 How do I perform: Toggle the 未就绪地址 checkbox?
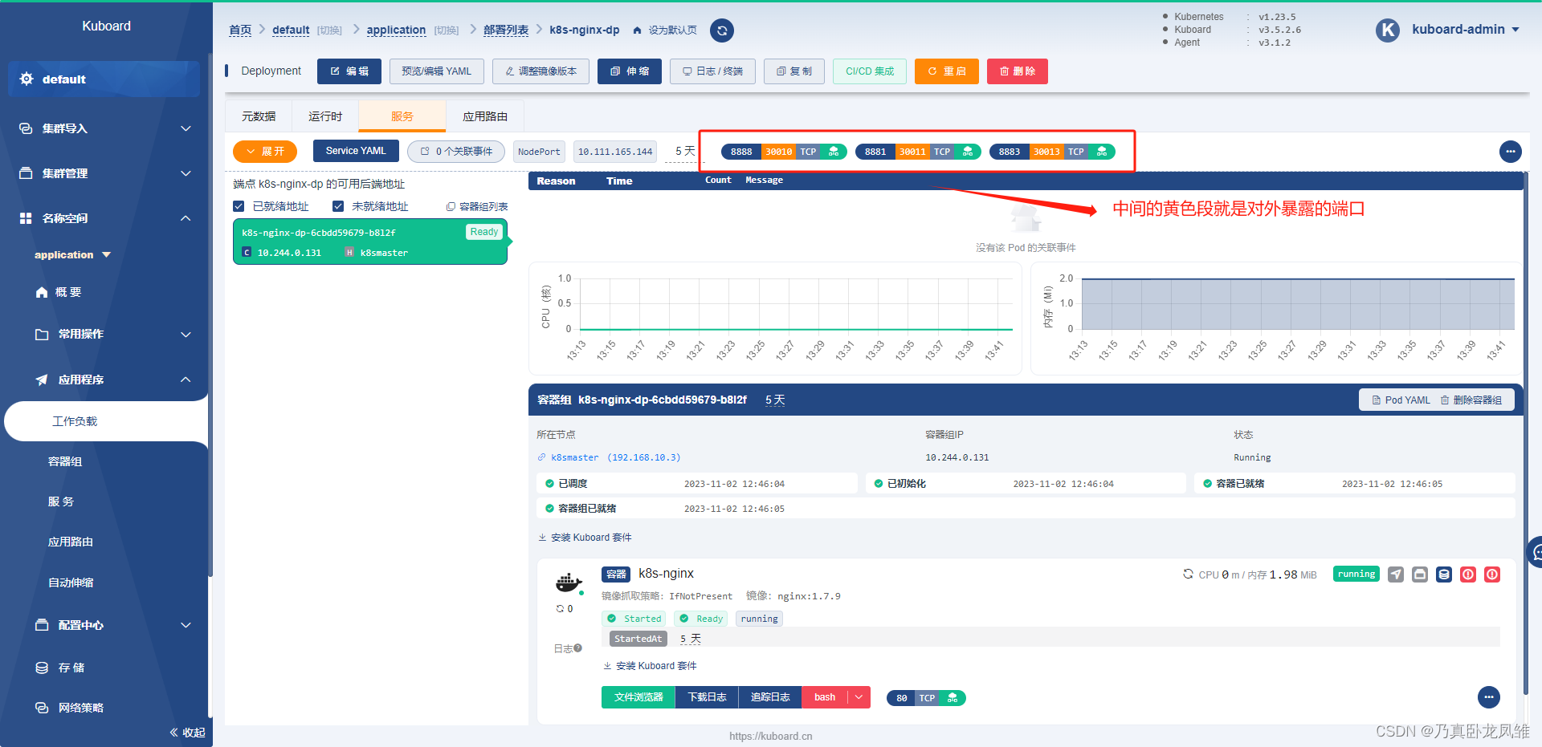338,206
